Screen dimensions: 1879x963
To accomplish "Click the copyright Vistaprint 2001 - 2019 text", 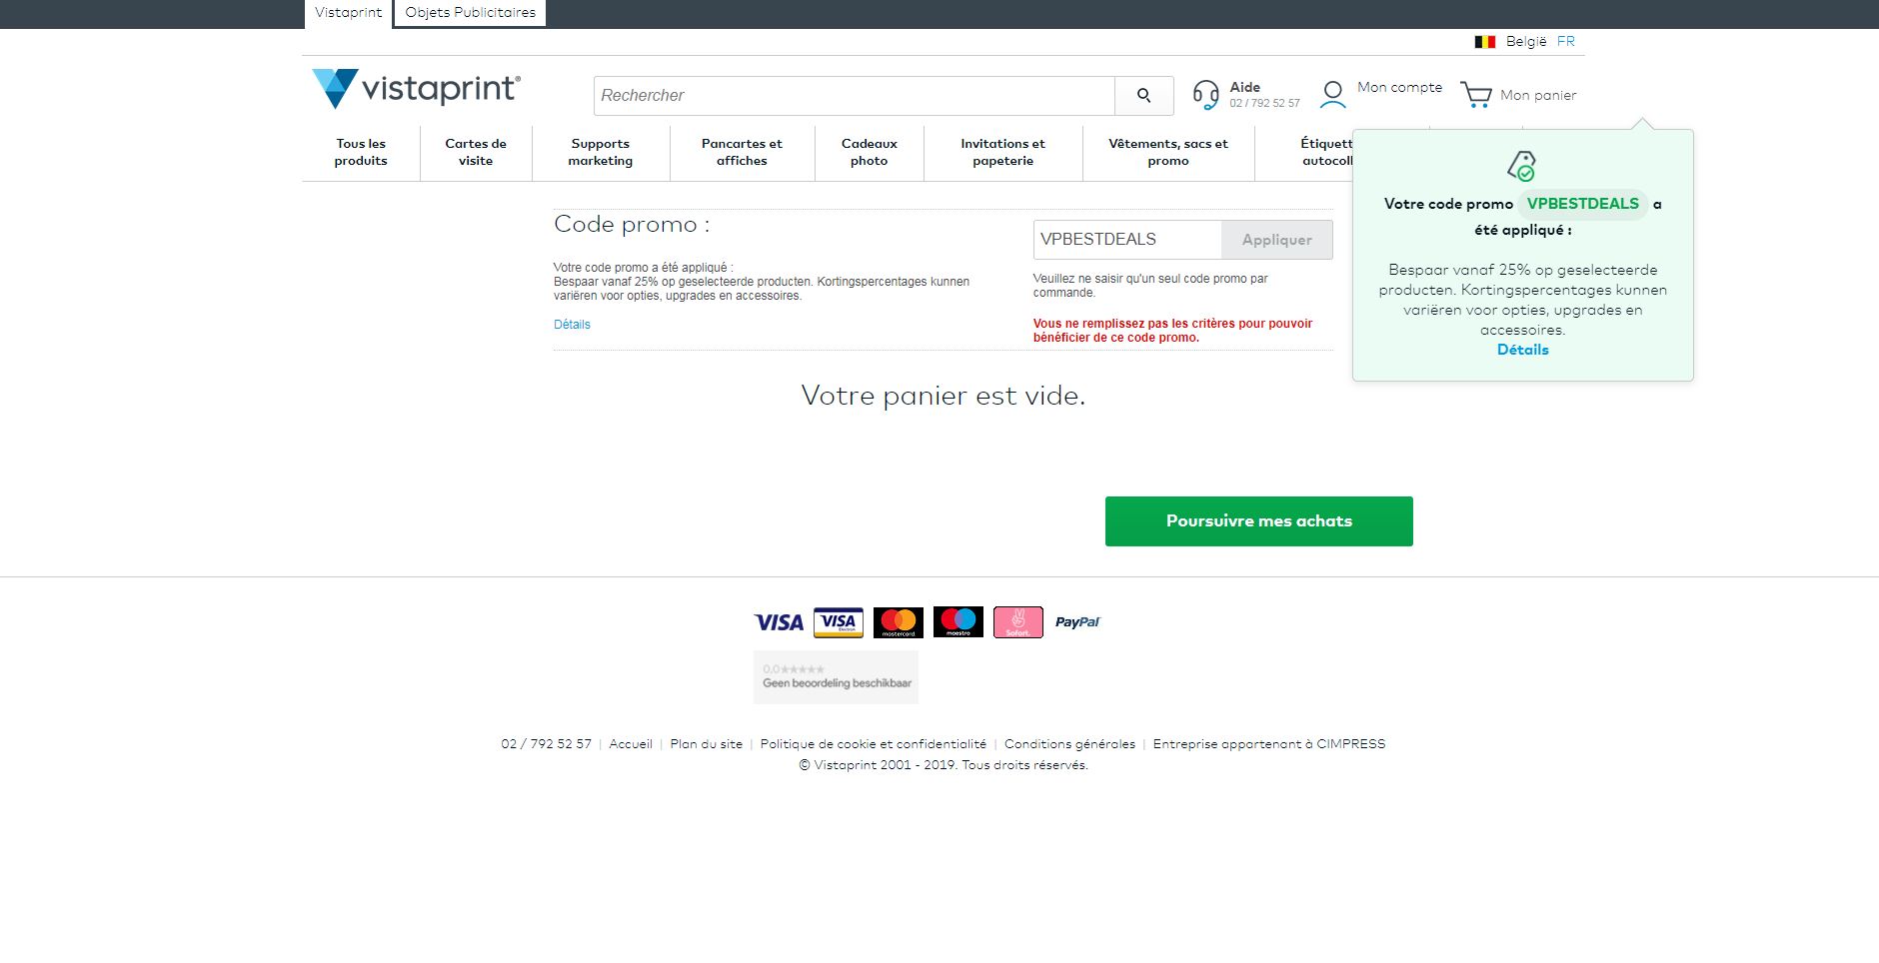I will 943,765.
